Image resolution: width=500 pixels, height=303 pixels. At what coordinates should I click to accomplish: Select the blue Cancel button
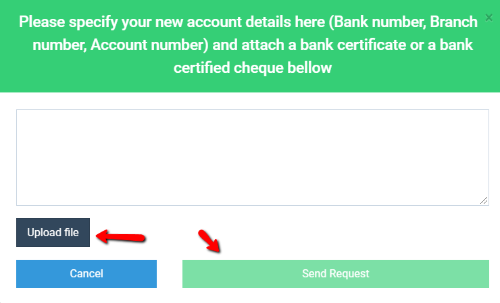click(86, 274)
